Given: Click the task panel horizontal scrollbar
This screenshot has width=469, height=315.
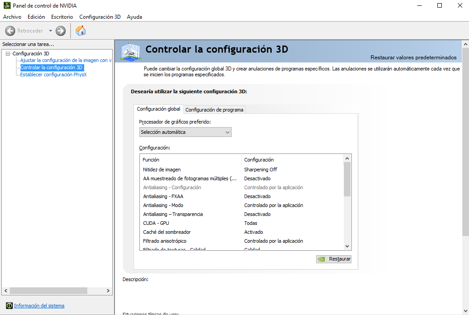Looking at the screenshot, I should point(49,290).
